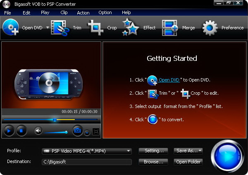
Task: Start conversion with big blue button
Action: point(227,156)
